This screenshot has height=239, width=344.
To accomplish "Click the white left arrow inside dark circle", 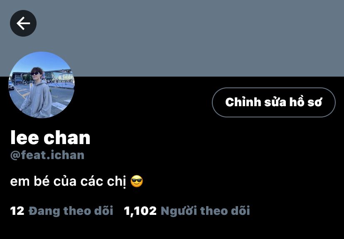I will coord(23,23).
